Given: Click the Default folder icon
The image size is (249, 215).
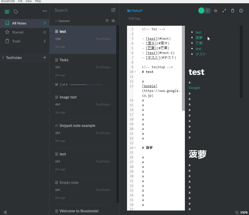Looking at the screenshot, I should tap(129, 11).
